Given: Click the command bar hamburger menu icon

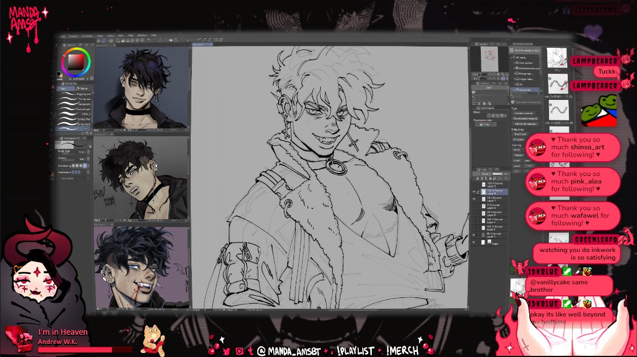Looking at the screenshot, I should 98,41.
